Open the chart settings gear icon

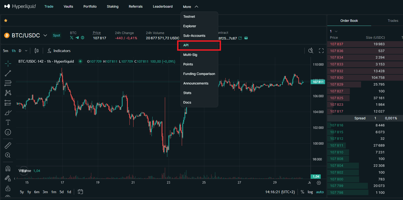click(319, 183)
